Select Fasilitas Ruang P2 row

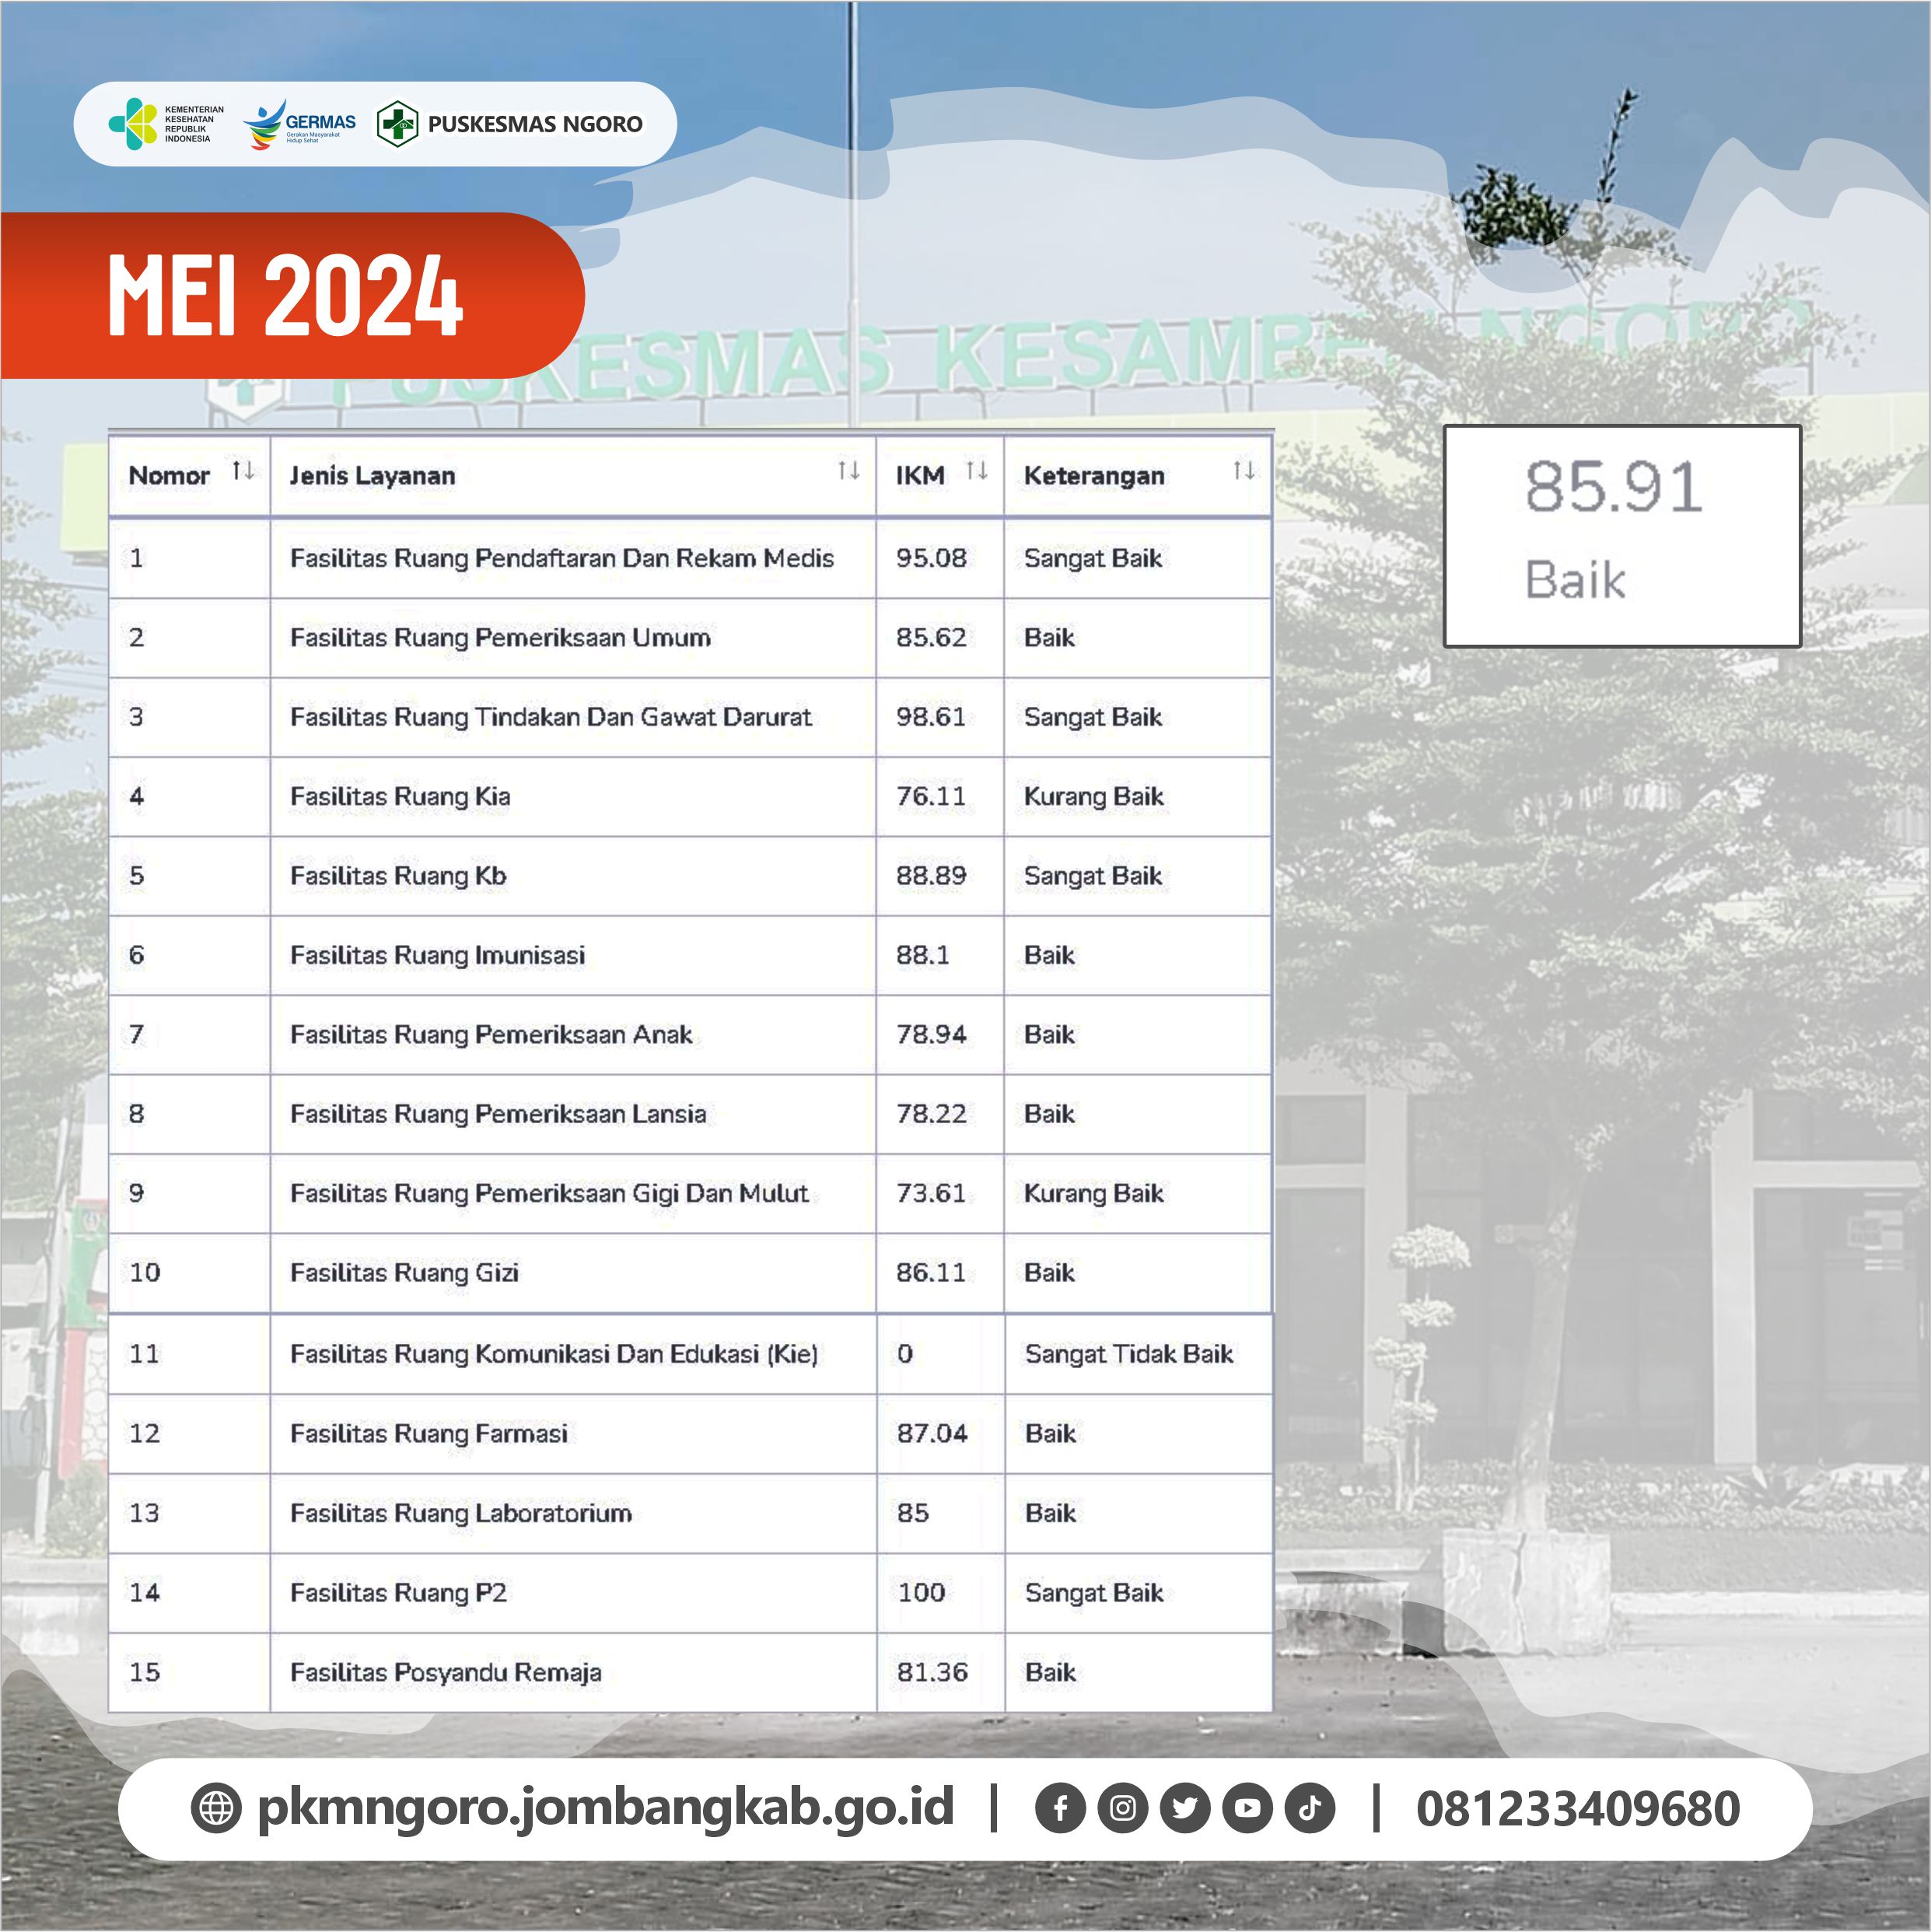pos(690,1593)
